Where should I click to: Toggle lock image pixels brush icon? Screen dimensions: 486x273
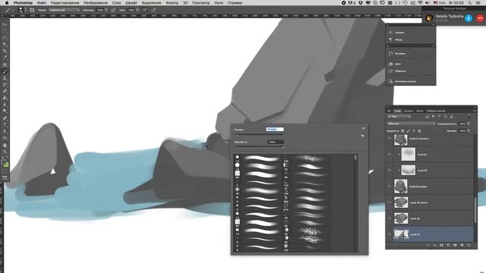[x=409, y=131]
